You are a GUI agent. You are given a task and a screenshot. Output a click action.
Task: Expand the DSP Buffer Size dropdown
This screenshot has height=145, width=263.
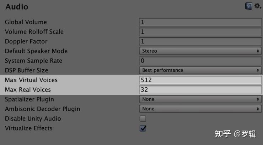[200, 70]
